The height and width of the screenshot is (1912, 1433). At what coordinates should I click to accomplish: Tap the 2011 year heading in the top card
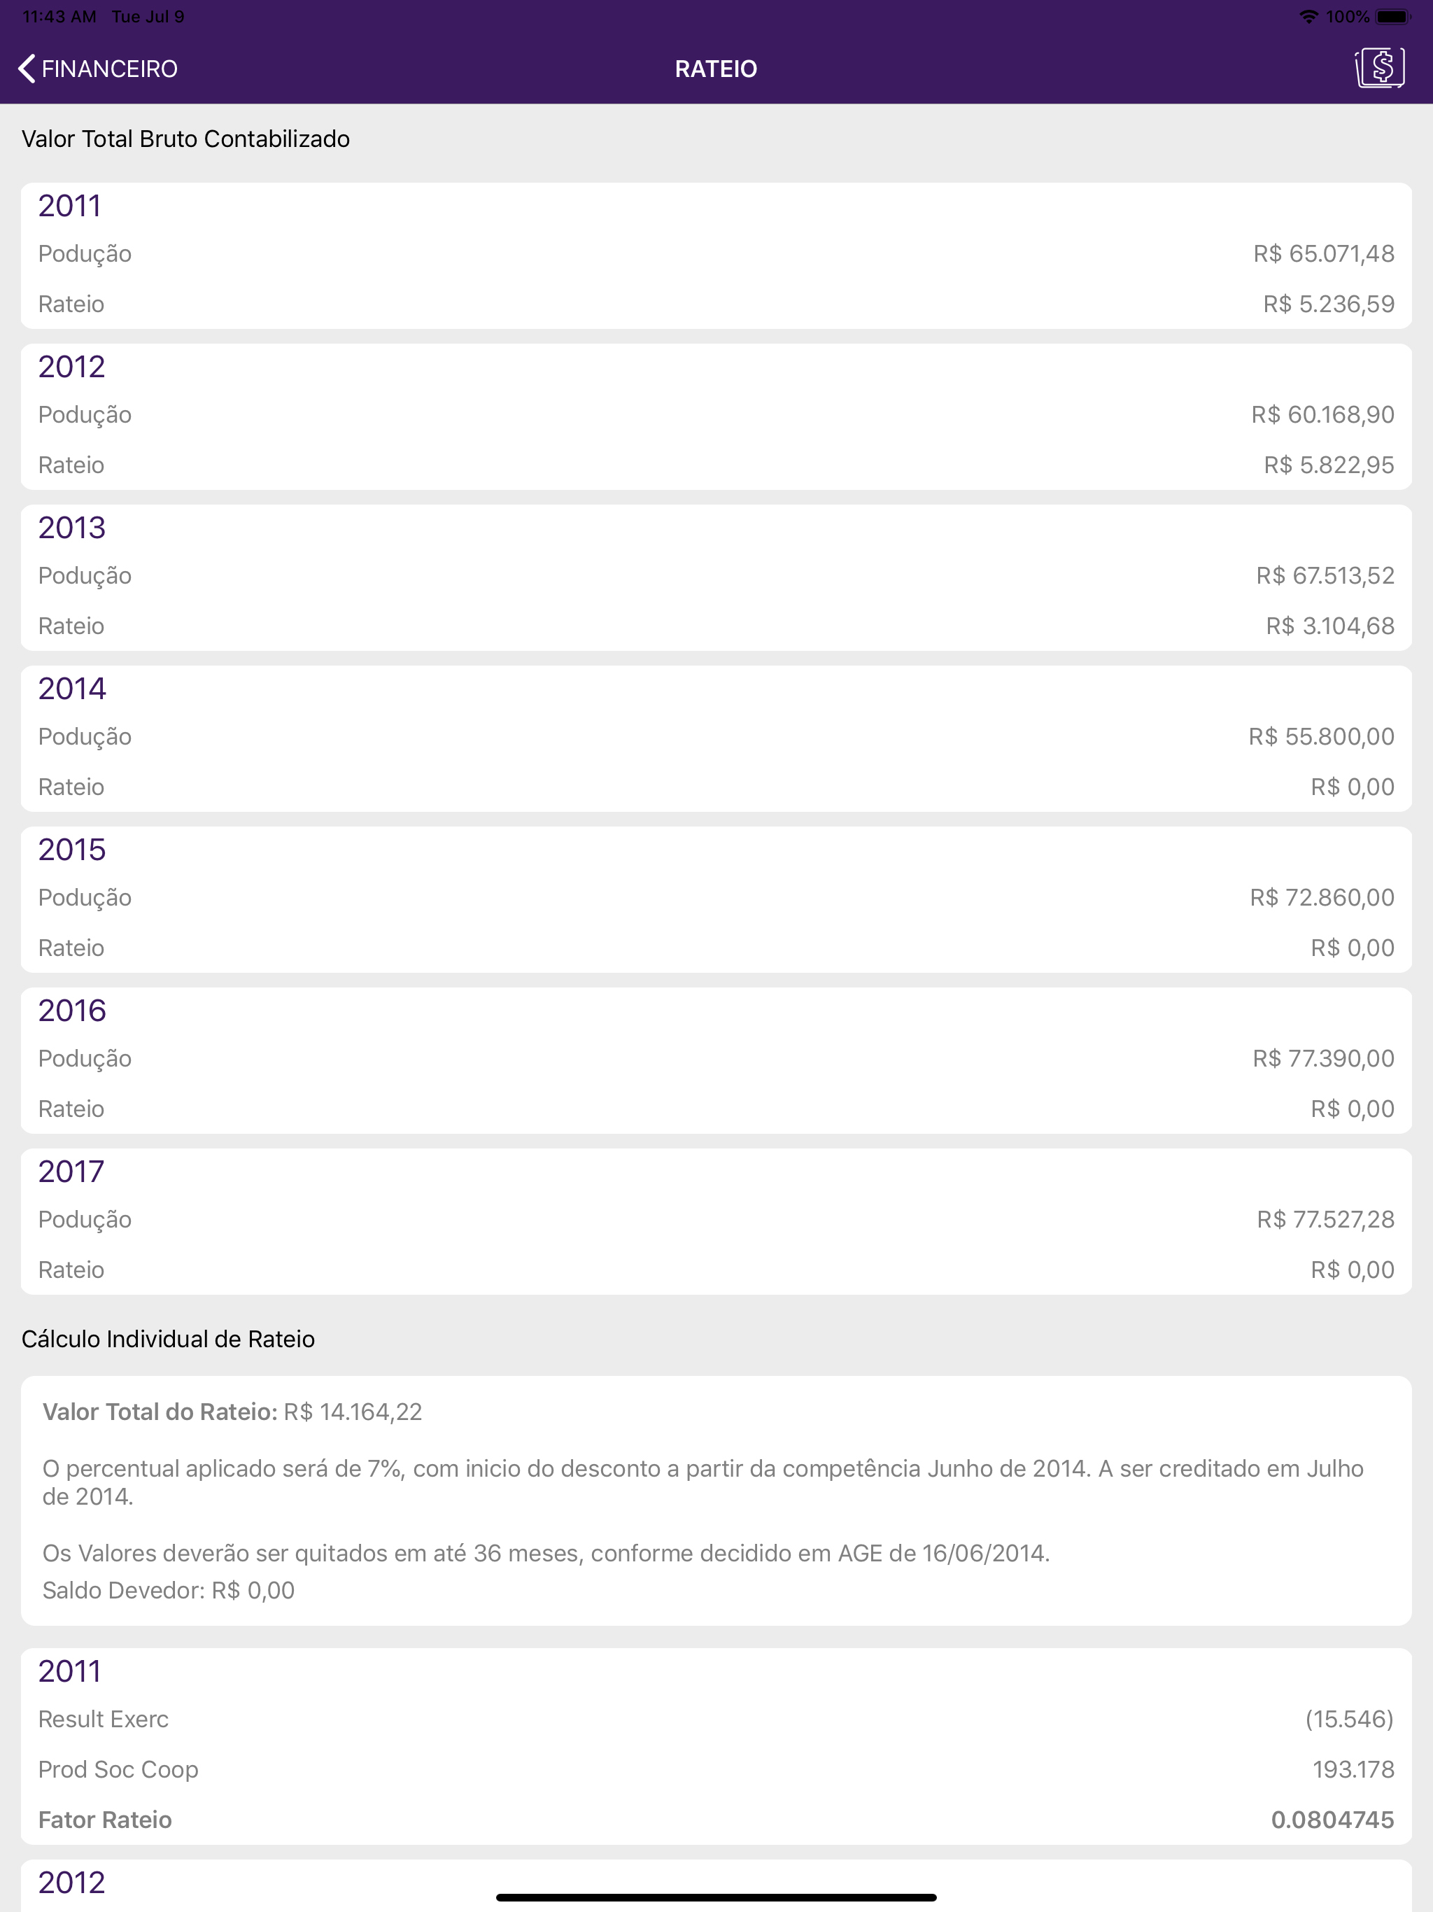pyautogui.click(x=70, y=206)
